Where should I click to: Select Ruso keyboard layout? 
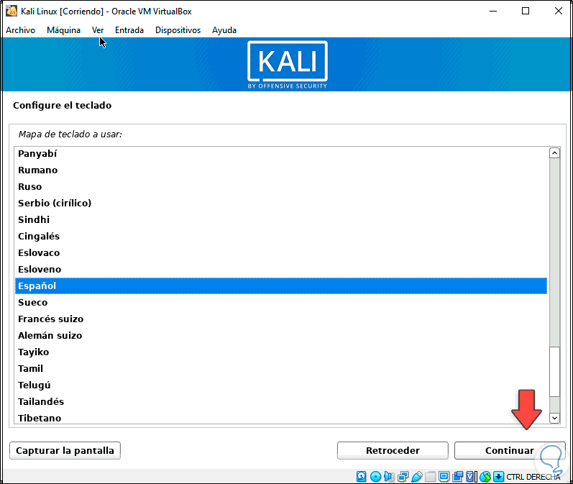point(281,186)
